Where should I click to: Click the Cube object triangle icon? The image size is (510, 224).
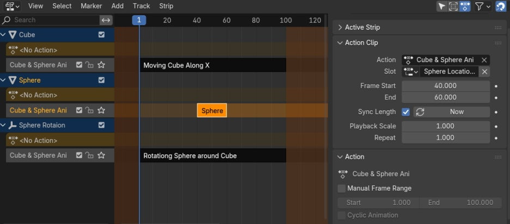[x=13, y=35]
